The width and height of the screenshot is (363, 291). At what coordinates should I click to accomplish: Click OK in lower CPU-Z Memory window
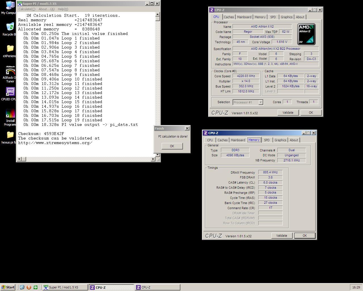click(305, 236)
